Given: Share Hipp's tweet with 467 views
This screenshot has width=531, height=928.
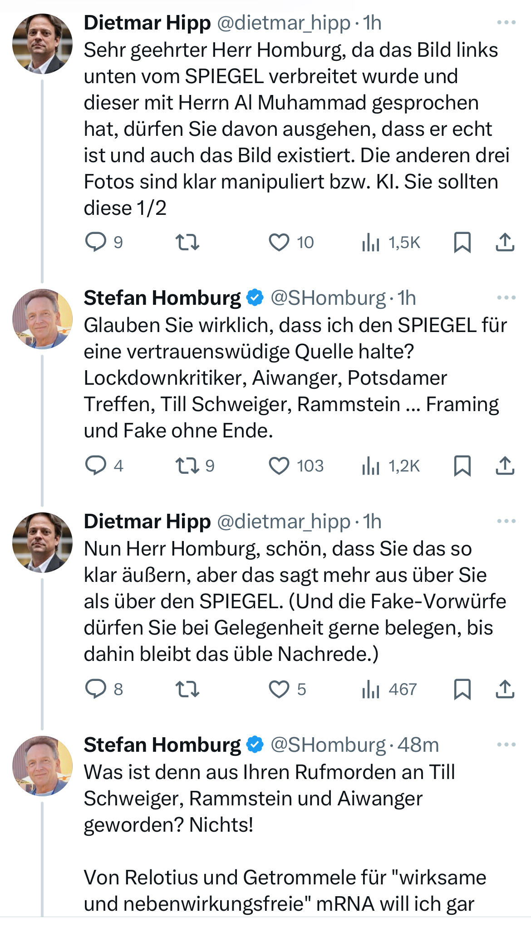Looking at the screenshot, I should 505,689.
